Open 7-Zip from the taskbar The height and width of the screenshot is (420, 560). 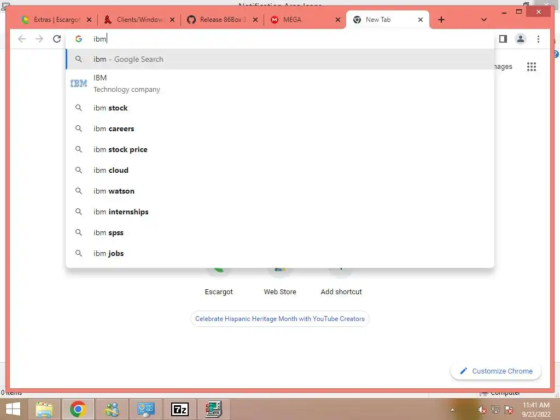pos(179,409)
